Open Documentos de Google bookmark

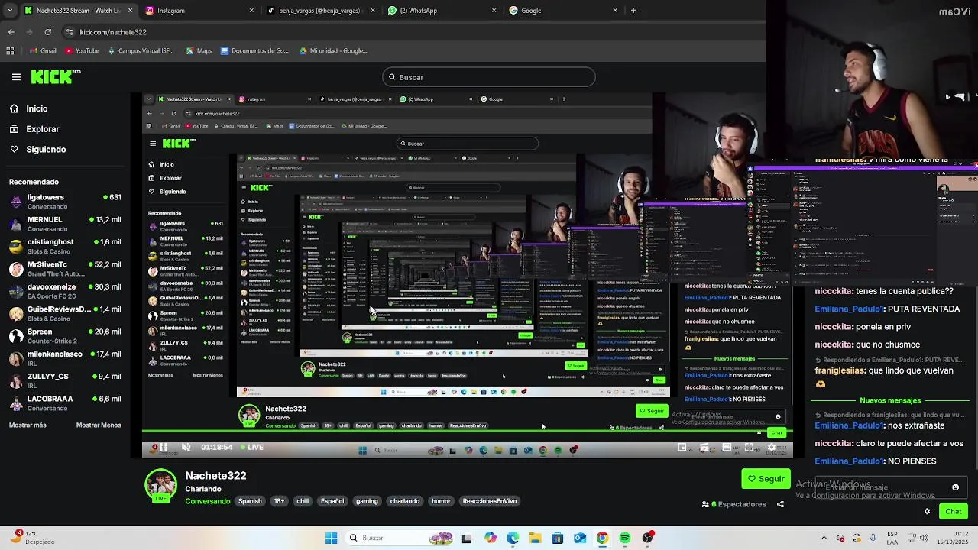point(254,51)
